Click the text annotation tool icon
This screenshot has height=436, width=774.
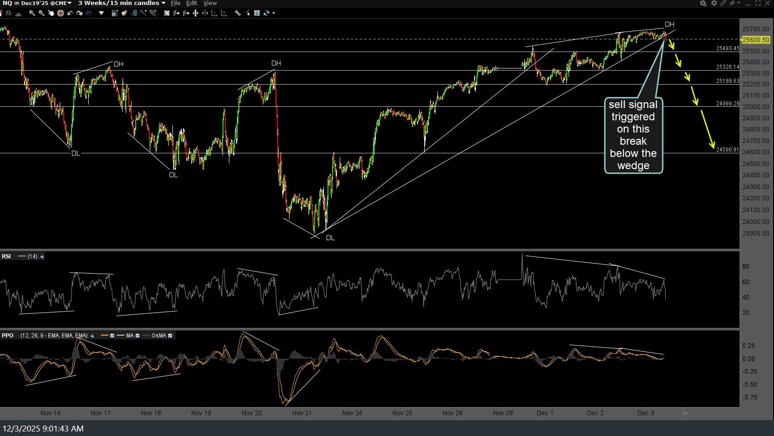coord(257,13)
